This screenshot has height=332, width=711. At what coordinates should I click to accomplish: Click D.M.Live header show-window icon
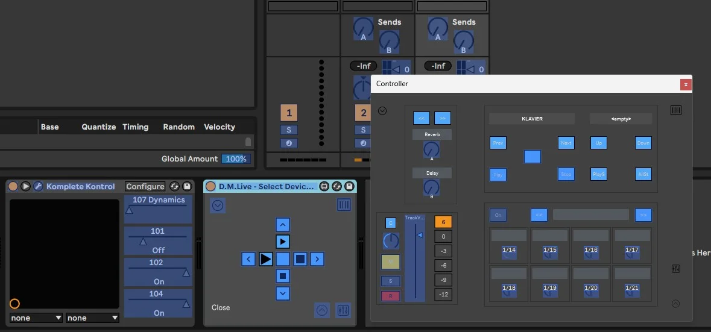[x=324, y=186]
